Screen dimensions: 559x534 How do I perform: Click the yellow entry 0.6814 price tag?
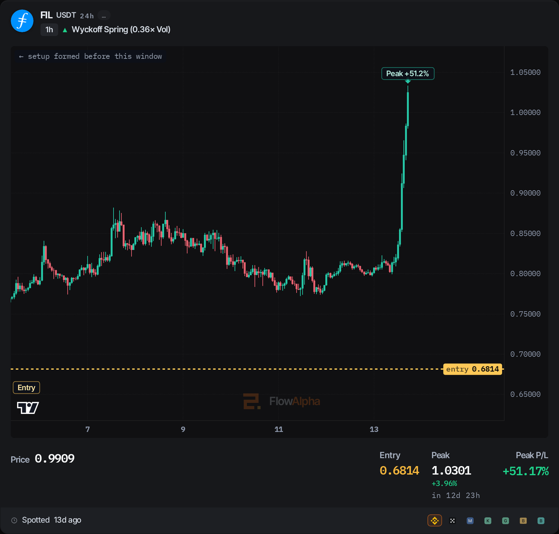point(472,369)
